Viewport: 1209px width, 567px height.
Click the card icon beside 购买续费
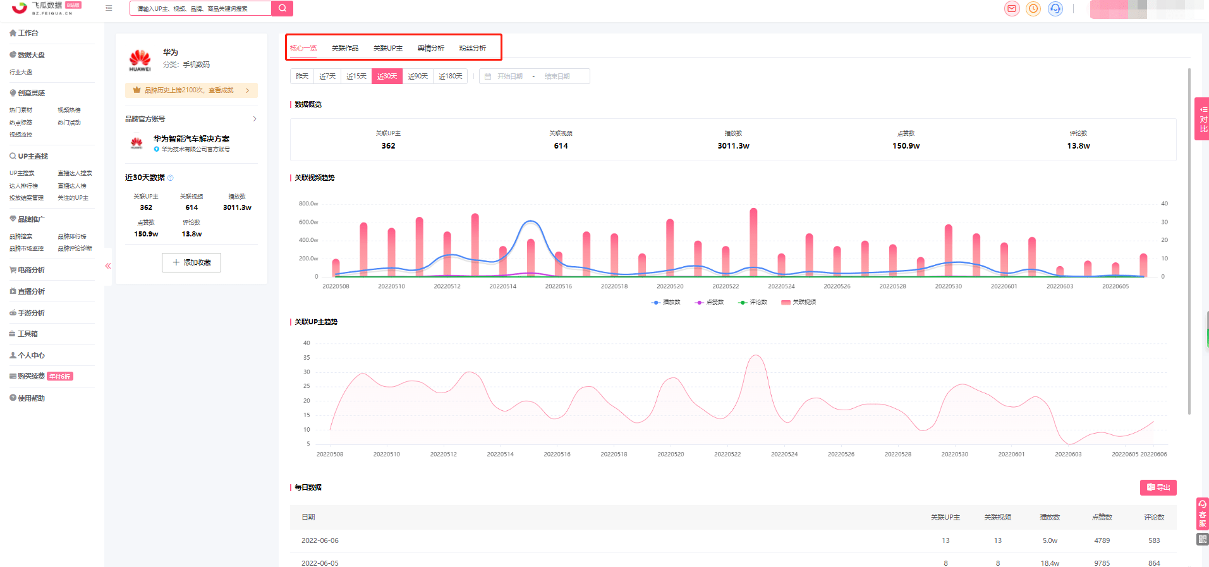pyautogui.click(x=13, y=376)
